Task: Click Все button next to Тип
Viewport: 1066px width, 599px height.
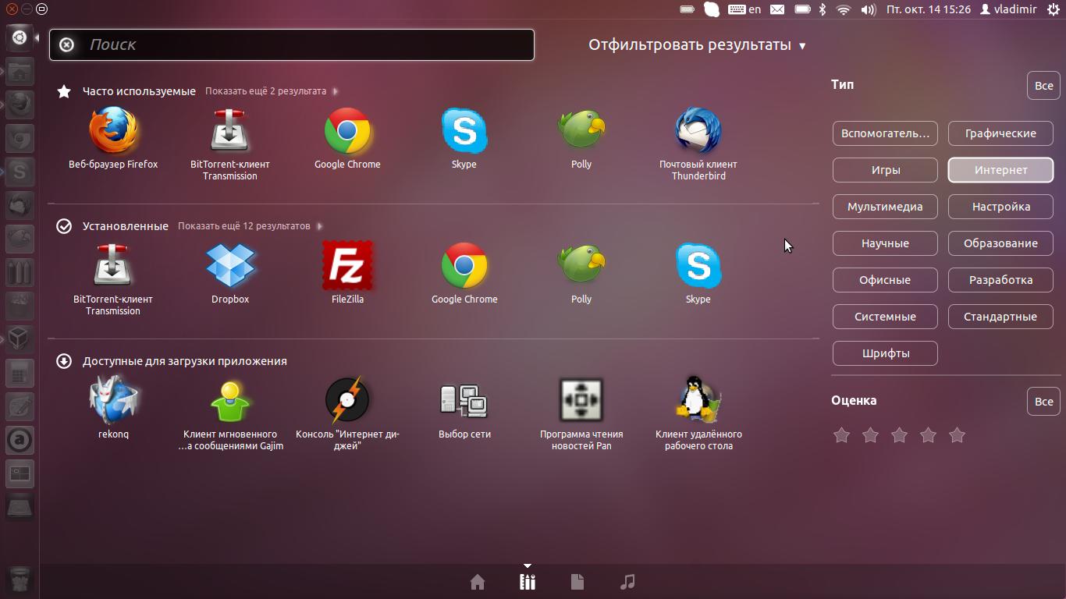Action: coord(1043,86)
